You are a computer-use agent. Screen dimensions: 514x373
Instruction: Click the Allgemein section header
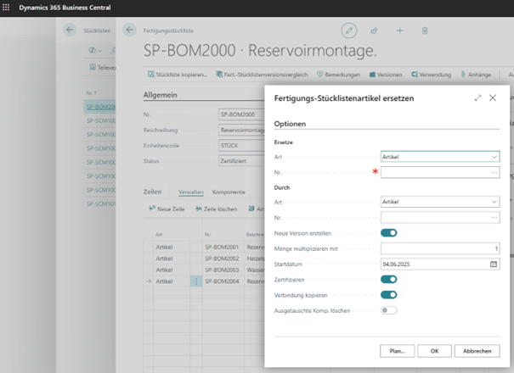[x=161, y=95]
